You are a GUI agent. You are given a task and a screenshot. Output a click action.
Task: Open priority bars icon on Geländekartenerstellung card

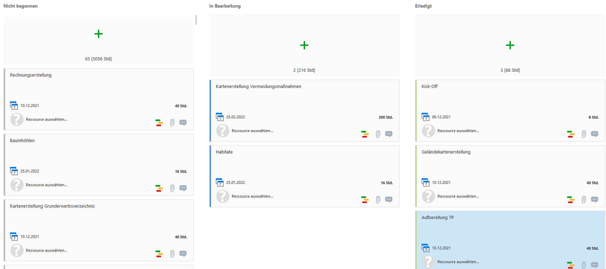click(571, 200)
